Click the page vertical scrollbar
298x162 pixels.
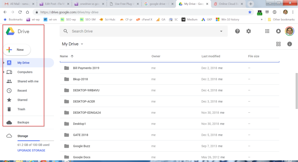pyautogui.click(x=297, y=91)
